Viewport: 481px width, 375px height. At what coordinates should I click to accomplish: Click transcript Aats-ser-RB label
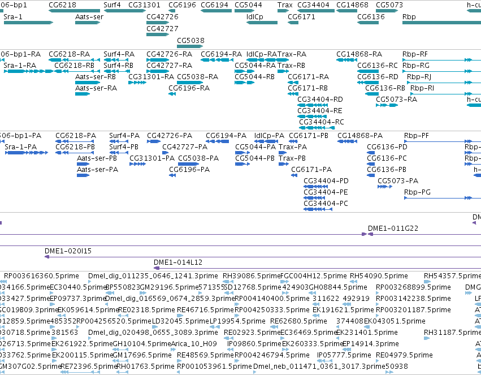[x=96, y=77]
